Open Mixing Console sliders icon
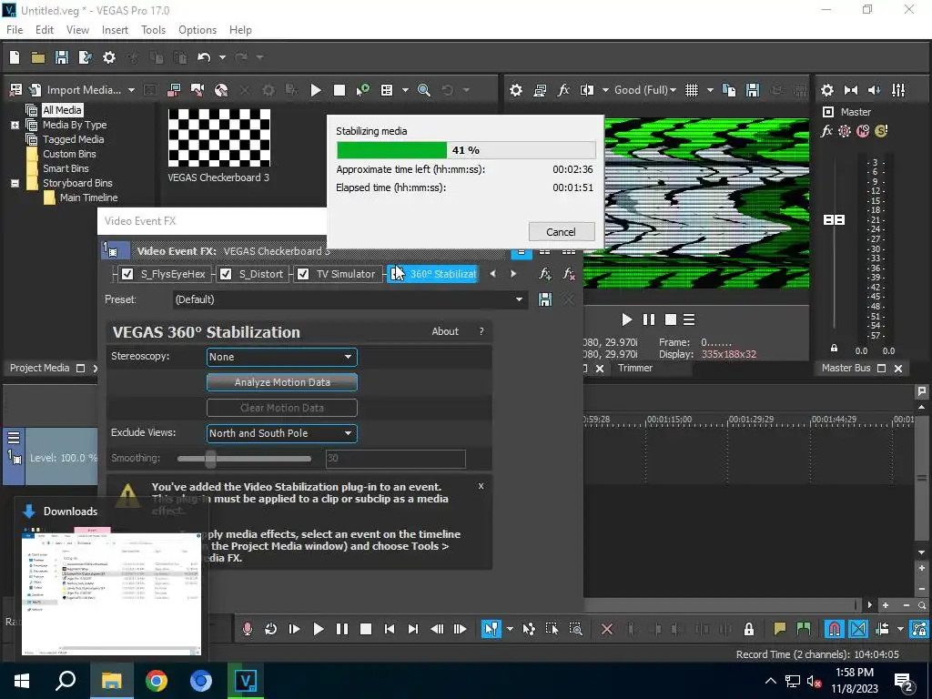The height and width of the screenshot is (699, 932). 898,90
